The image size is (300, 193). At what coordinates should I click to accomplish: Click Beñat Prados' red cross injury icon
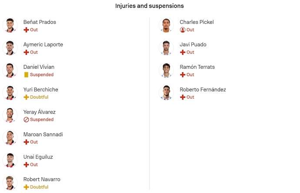26,30
